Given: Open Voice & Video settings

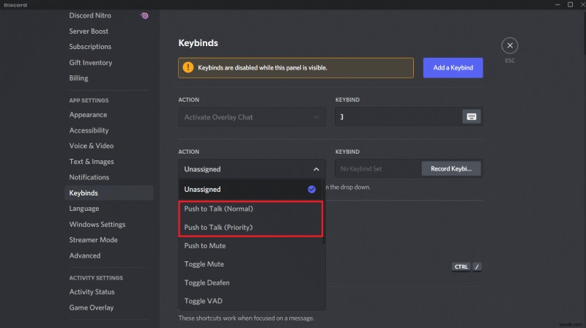Looking at the screenshot, I should pos(92,146).
